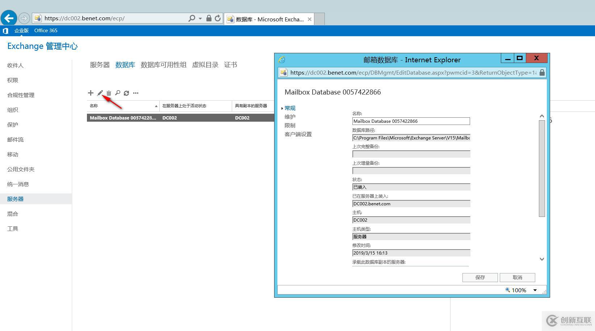This screenshot has width=595, height=331.
Task: Go to 保护 in left sidebar
Action: pos(13,125)
